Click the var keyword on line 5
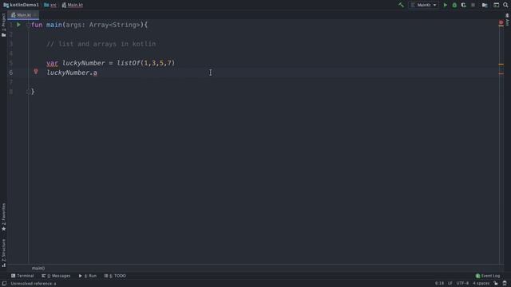 click(52, 63)
